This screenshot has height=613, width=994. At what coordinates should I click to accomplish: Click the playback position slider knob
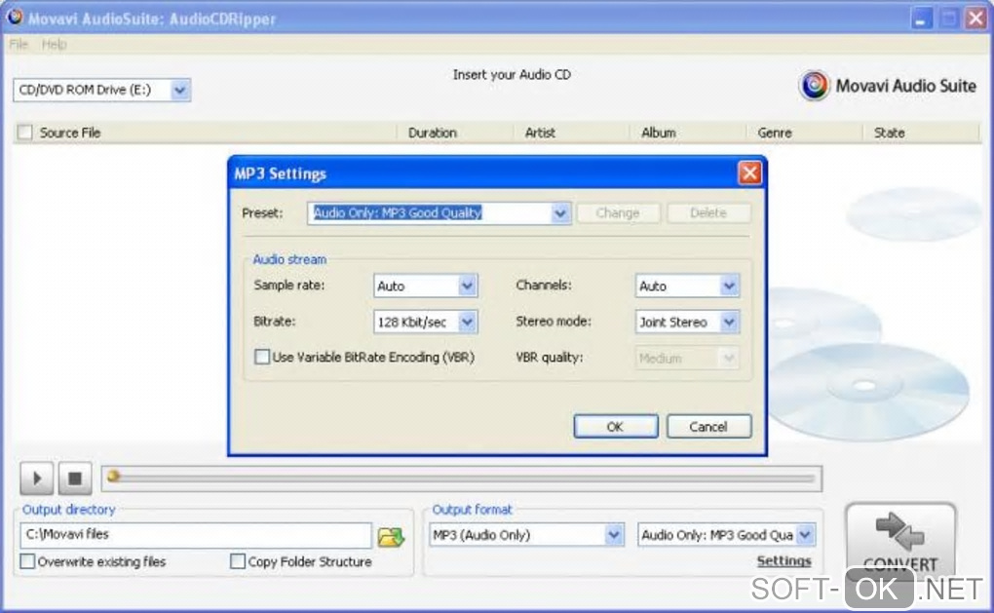[x=113, y=476]
